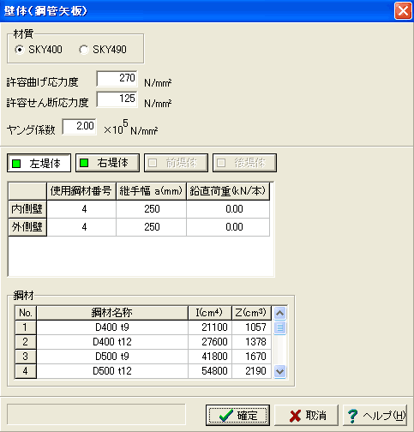Select the 内側壁 vertical load cell
This screenshot has height=432, width=414.
tap(228, 209)
